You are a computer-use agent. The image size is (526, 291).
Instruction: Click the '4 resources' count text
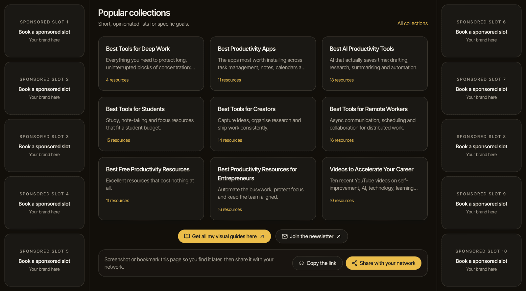117,80
